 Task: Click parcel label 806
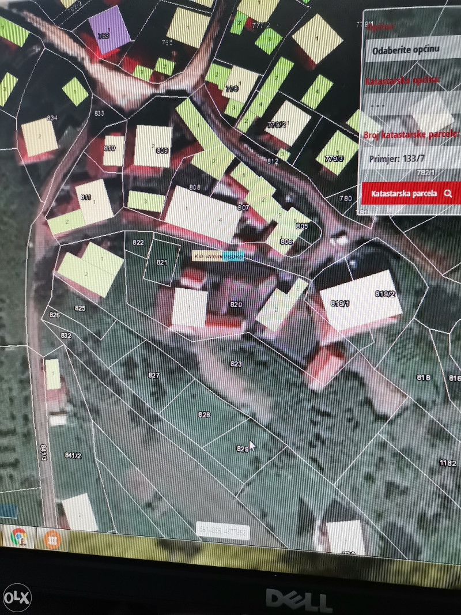(286, 241)
